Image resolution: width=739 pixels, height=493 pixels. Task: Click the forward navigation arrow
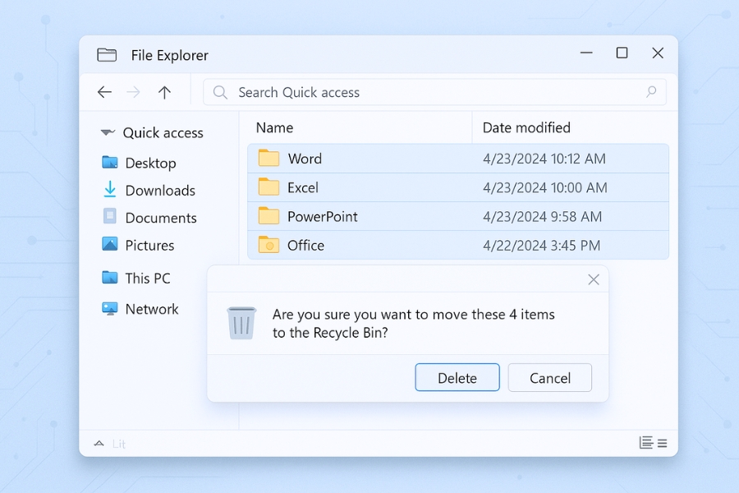(x=134, y=92)
